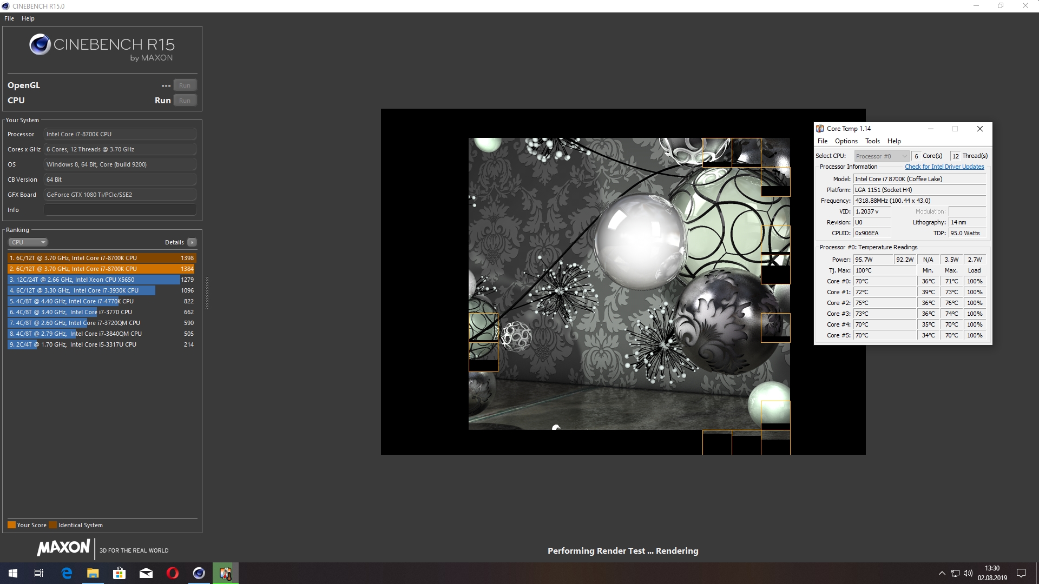Click the Cinebench icon in the taskbar
Viewport: 1039px width, 584px height.
pyautogui.click(x=199, y=573)
